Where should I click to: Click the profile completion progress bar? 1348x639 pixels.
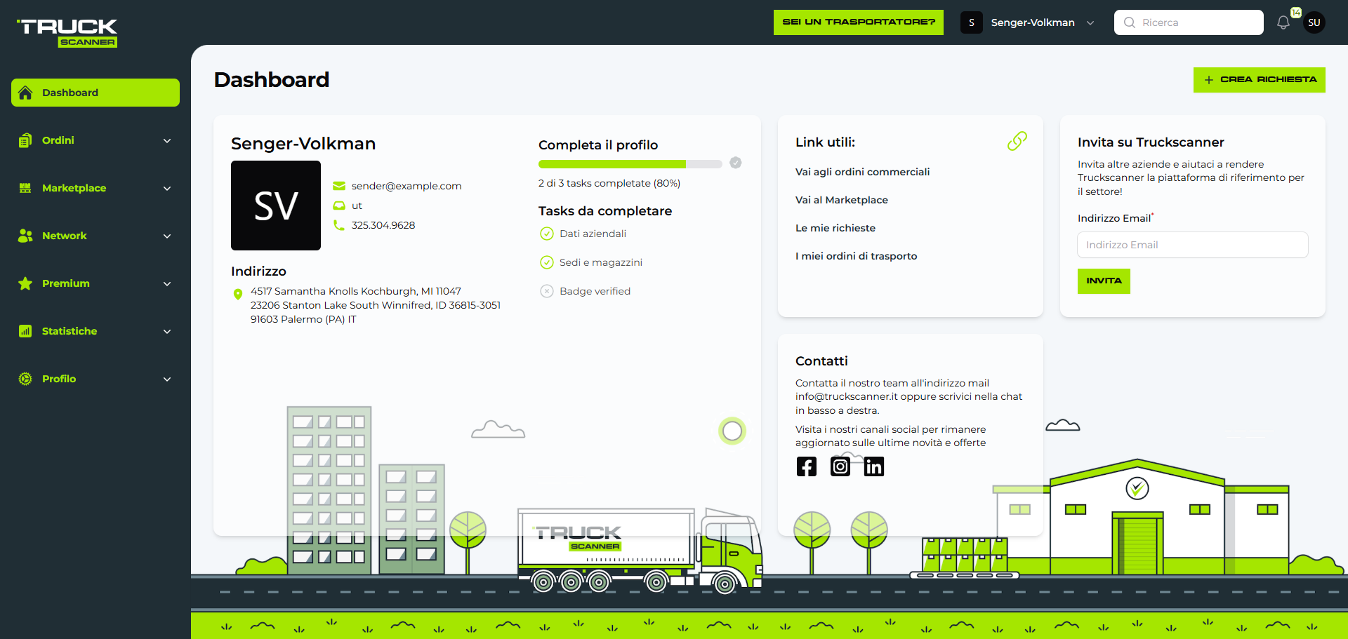pos(630,164)
